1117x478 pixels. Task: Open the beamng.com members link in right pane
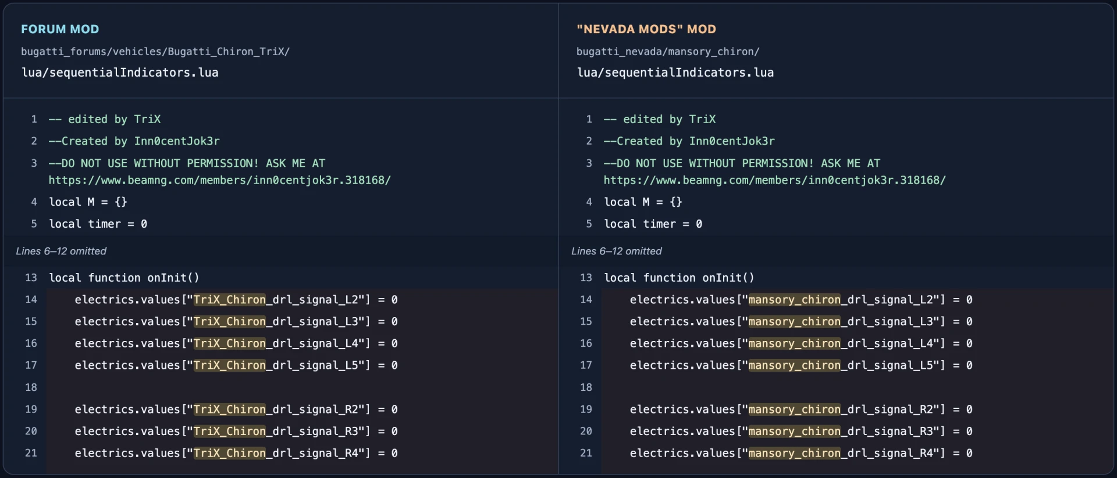(774, 180)
